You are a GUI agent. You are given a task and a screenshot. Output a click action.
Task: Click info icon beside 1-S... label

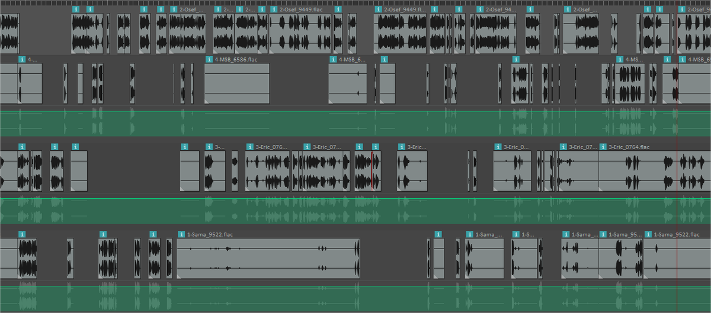[x=517, y=234]
